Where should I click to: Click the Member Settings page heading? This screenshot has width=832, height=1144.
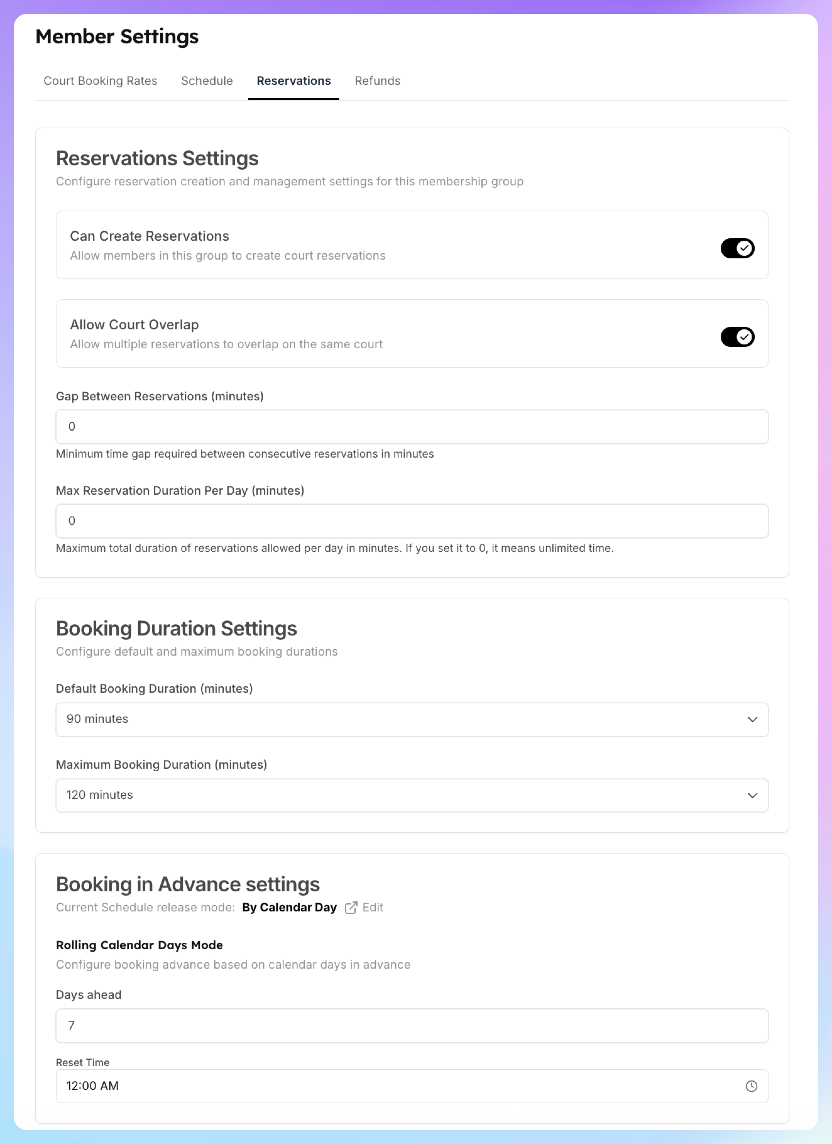pyautogui.click(x=117, y=37)
